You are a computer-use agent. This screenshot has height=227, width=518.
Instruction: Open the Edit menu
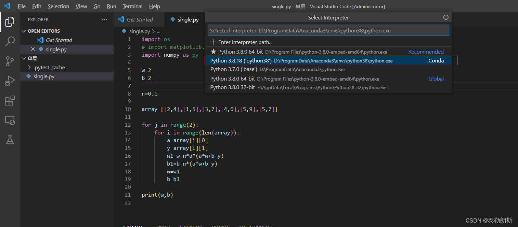point(37,6)
